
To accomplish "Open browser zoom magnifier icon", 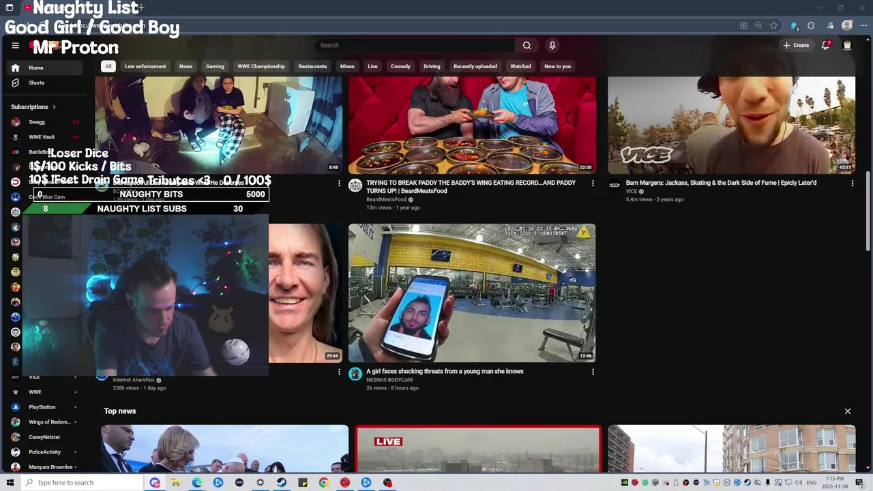I will (758, 25).
